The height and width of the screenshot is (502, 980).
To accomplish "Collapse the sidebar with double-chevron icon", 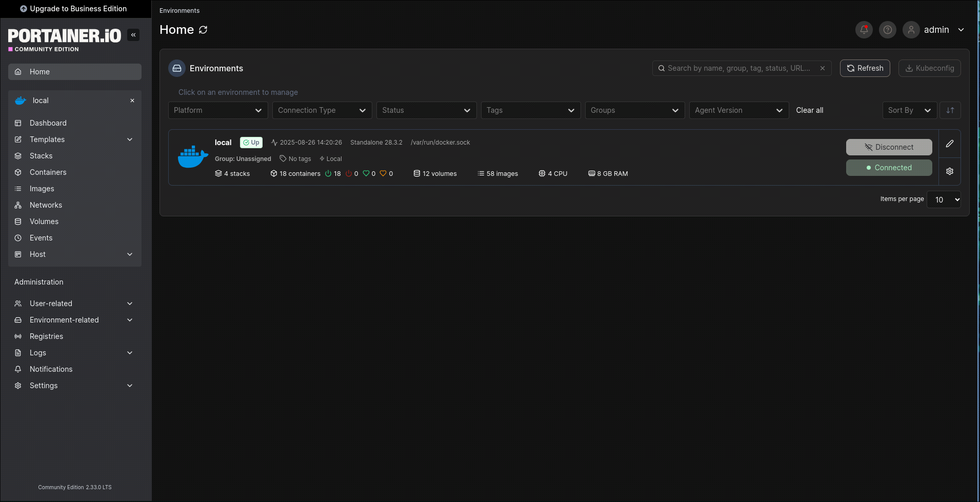I will click(x=133, y=35).
